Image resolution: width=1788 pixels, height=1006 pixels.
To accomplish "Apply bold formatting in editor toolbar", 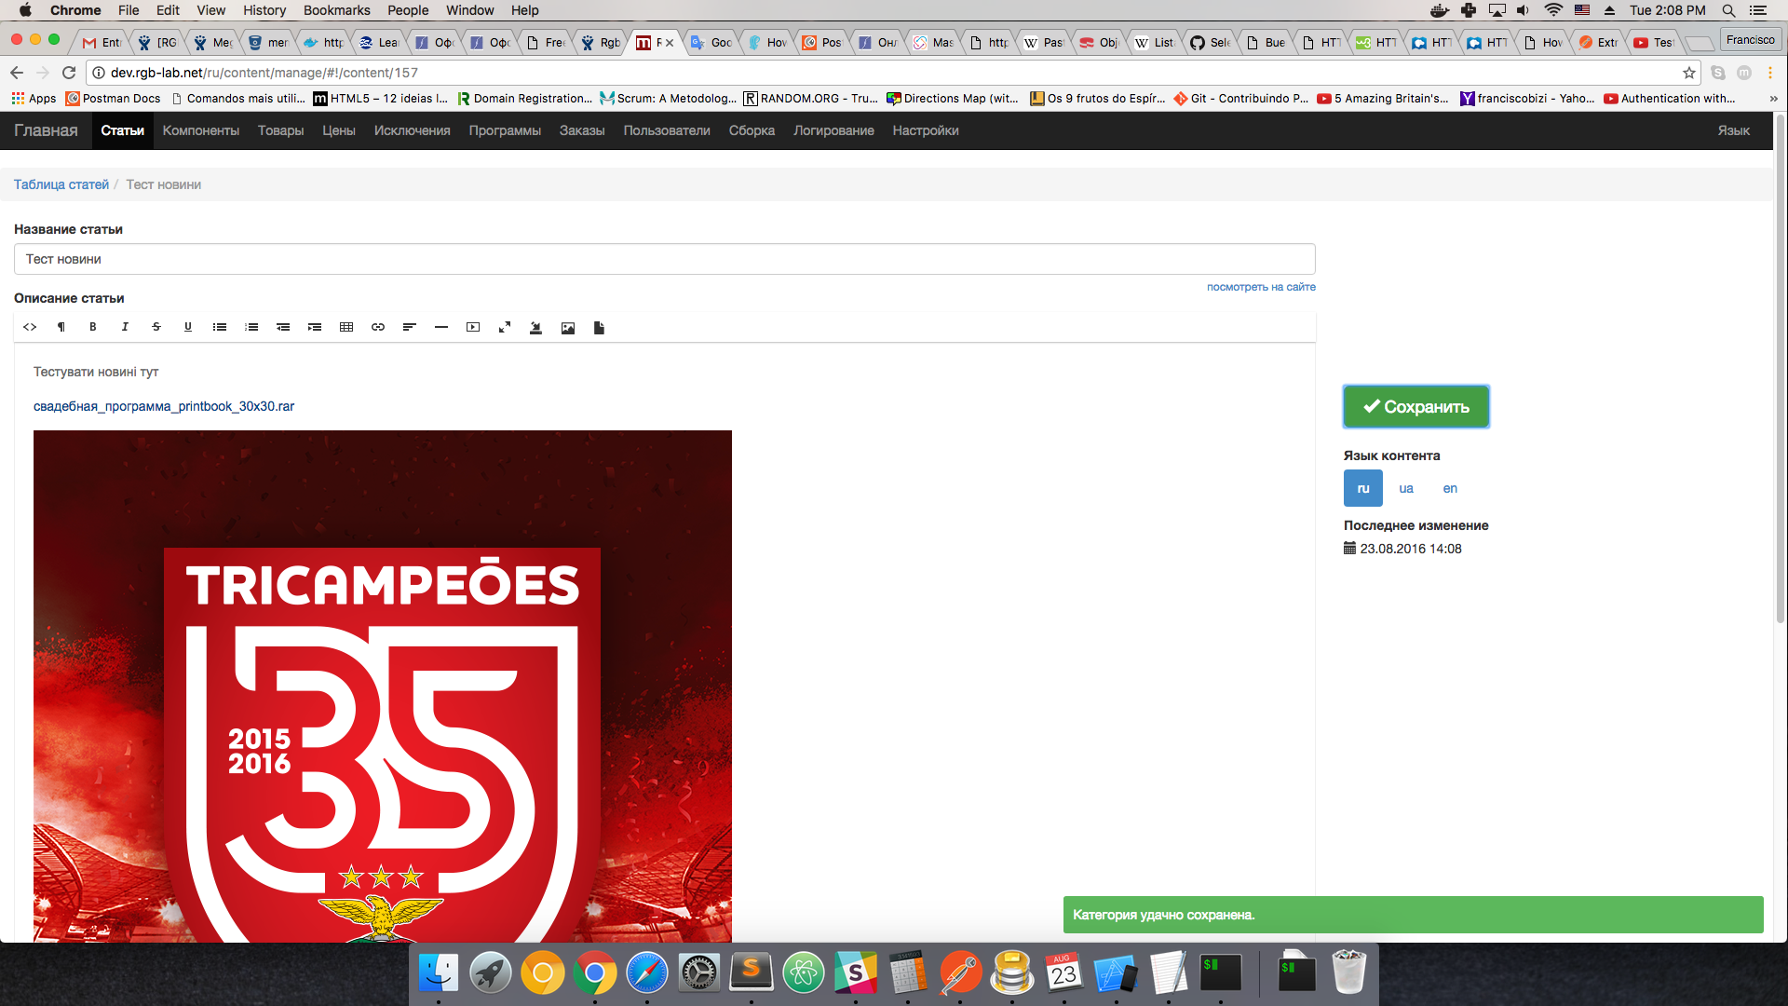I will [93, 327].
